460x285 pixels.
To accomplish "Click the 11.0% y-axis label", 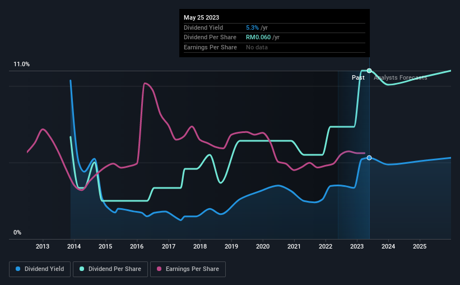I will pyautogui.click(x=21, y=65).
